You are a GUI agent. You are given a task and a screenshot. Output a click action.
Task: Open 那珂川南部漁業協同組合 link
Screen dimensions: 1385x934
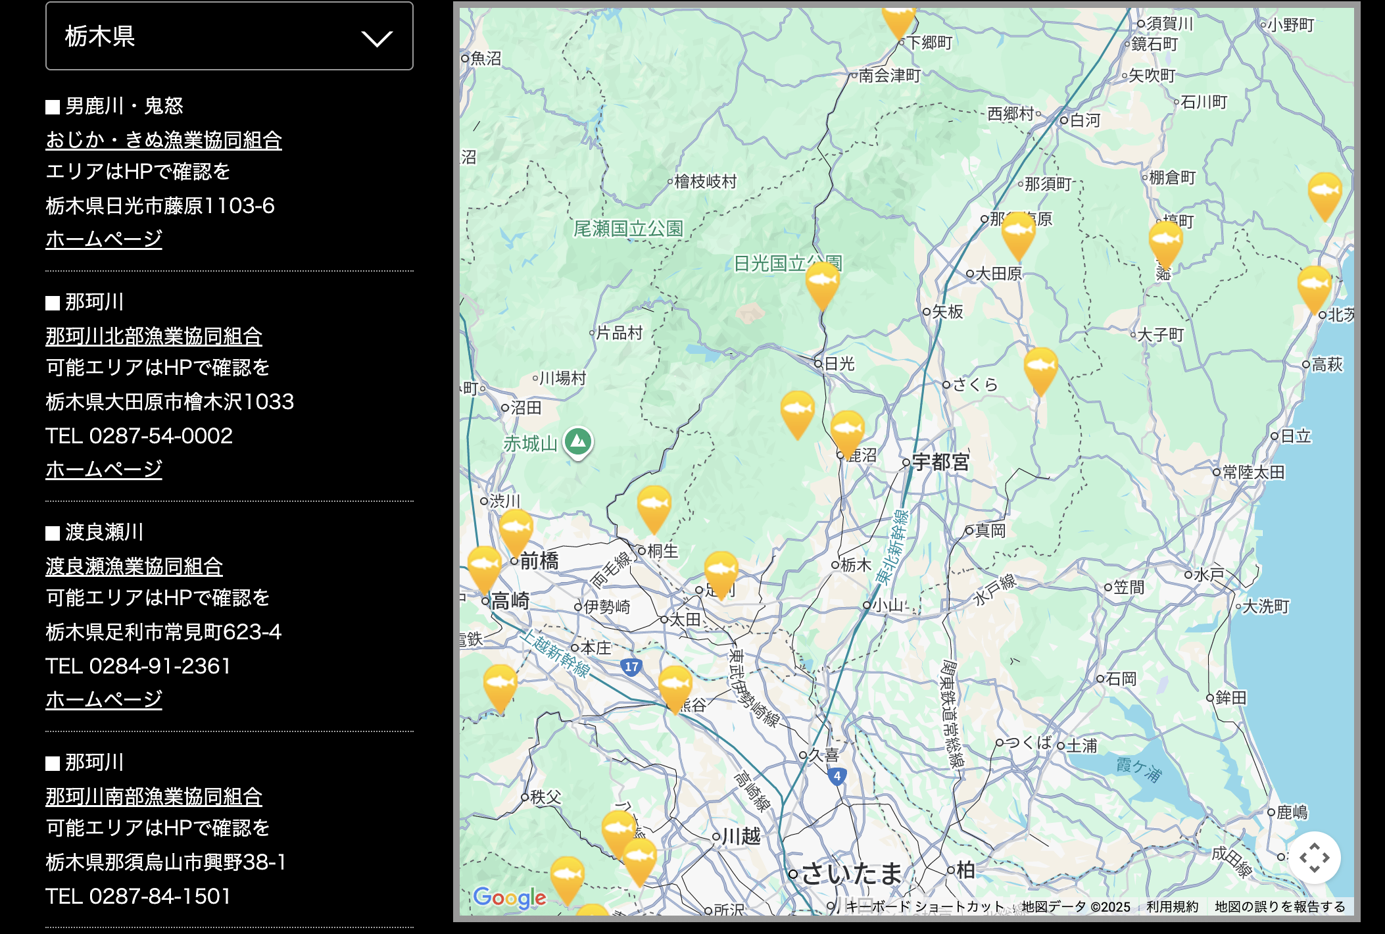tap(153, 797)
